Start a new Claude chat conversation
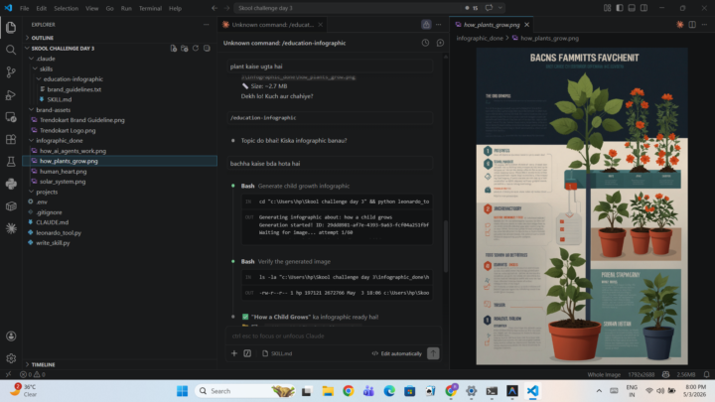The width and height of the screenshot is (715, 402). [x=440, y=43]
